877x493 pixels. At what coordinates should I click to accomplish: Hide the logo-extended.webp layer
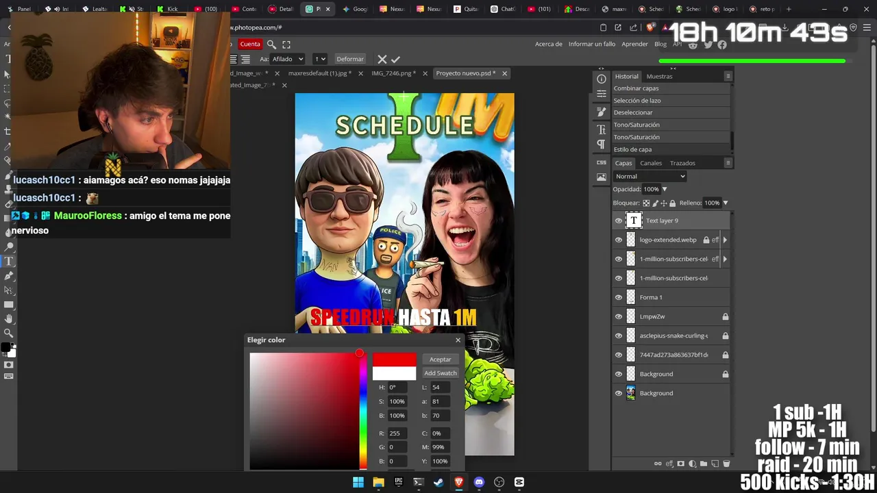619,240
